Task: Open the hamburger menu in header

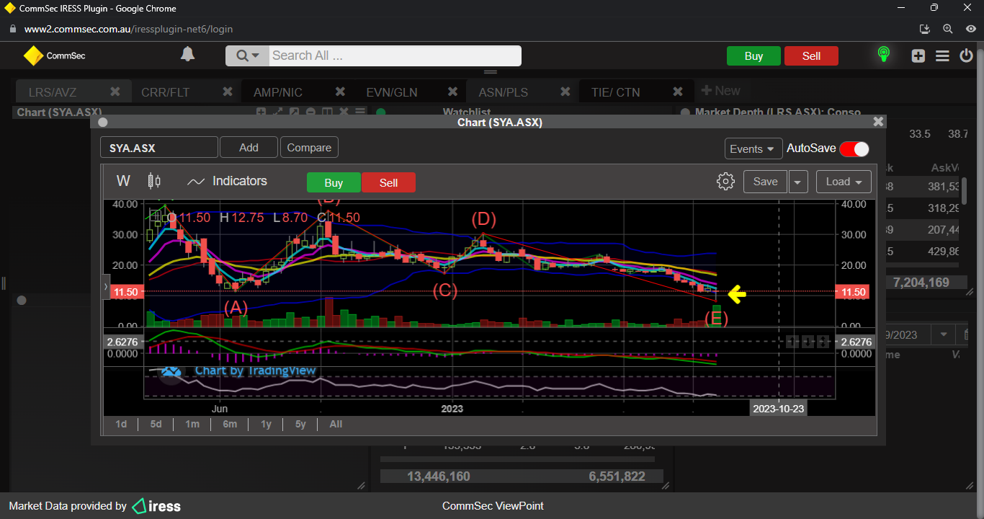Action: point(942,56)
